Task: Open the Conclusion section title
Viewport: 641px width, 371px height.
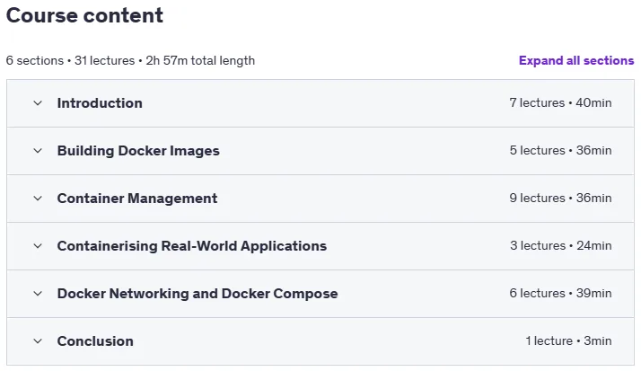Action: (x=95, y=341)
